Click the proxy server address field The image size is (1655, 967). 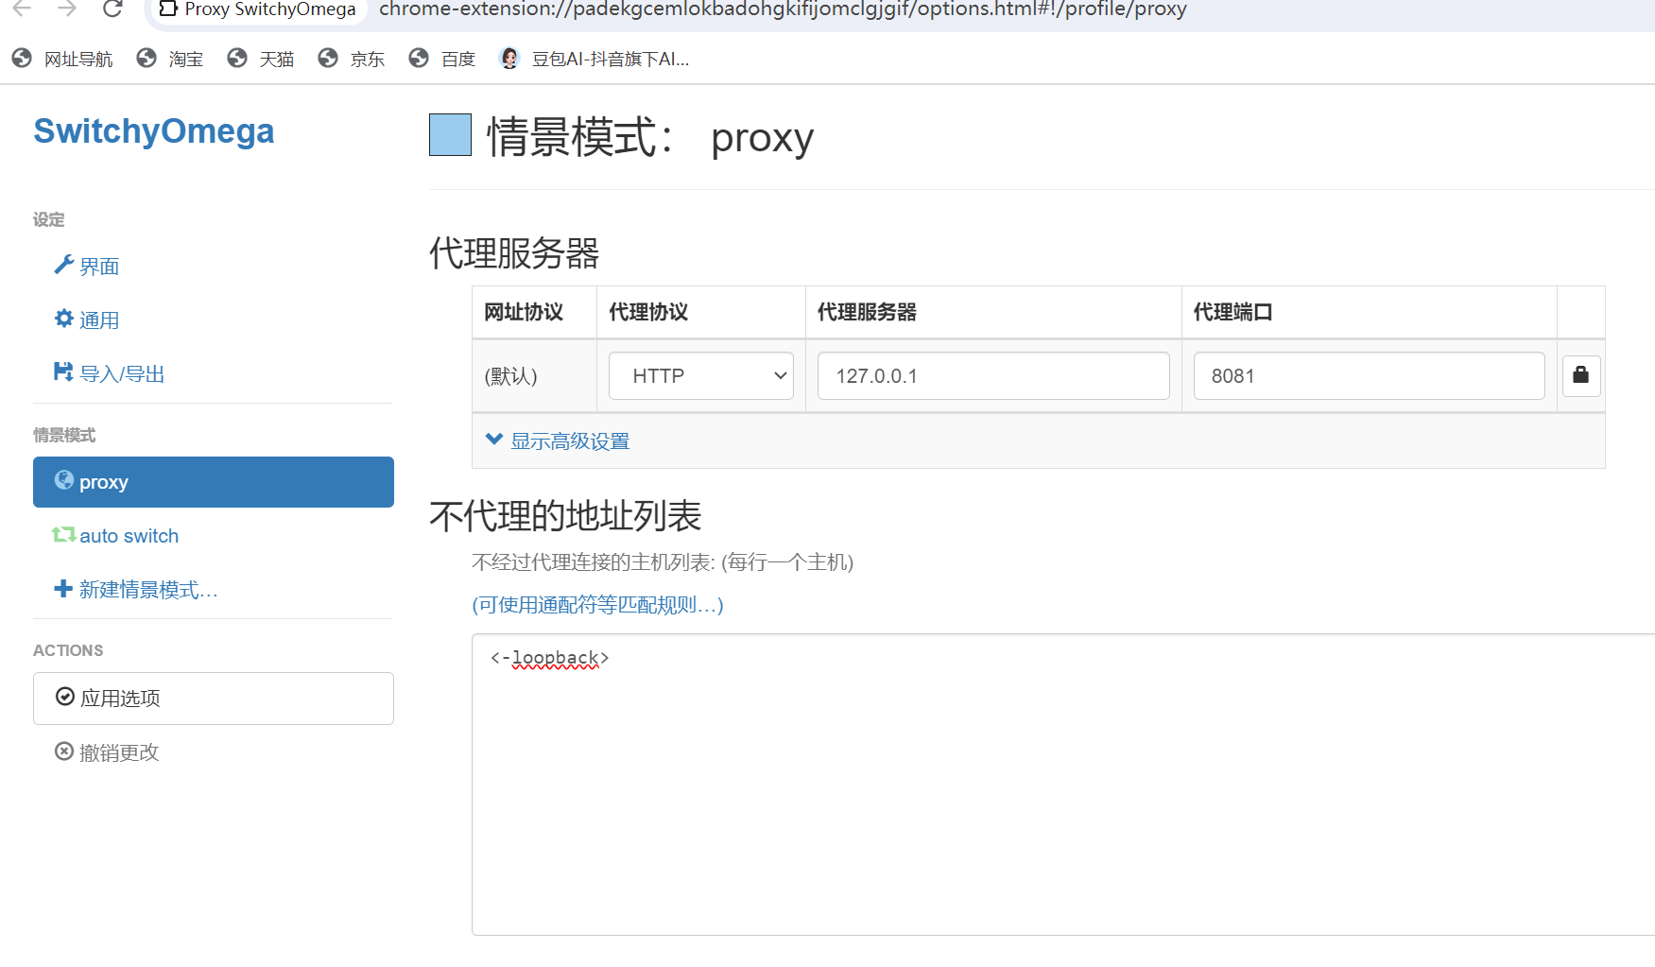993,376
